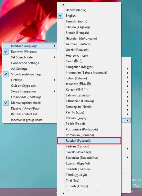
Task: Select Hungarian (Magyar) language
Action: (89, 67)
